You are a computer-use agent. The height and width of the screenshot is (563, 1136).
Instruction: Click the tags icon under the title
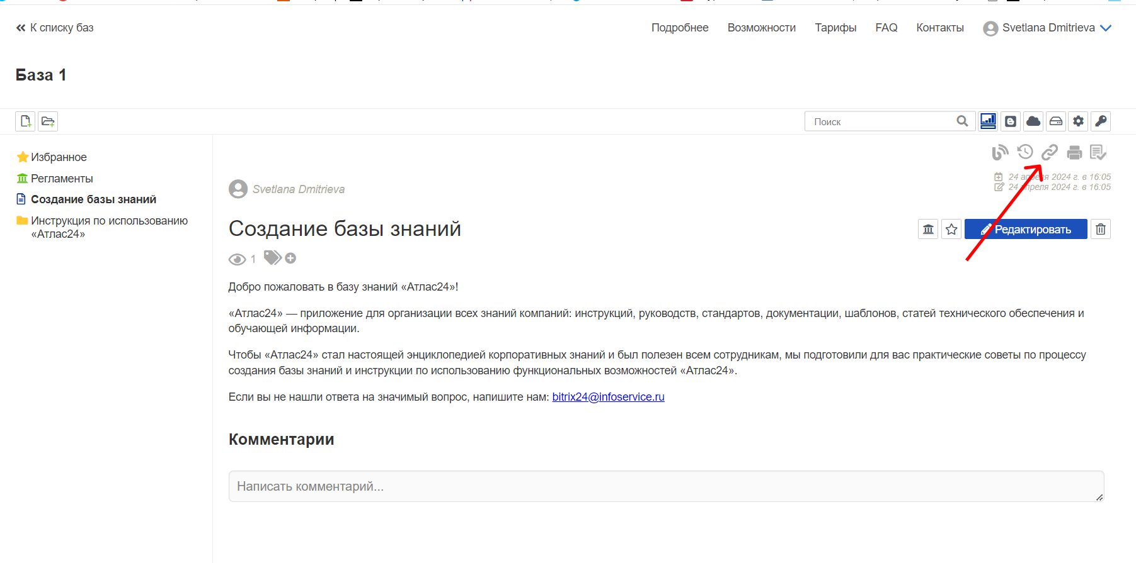[x=272, y=257]
